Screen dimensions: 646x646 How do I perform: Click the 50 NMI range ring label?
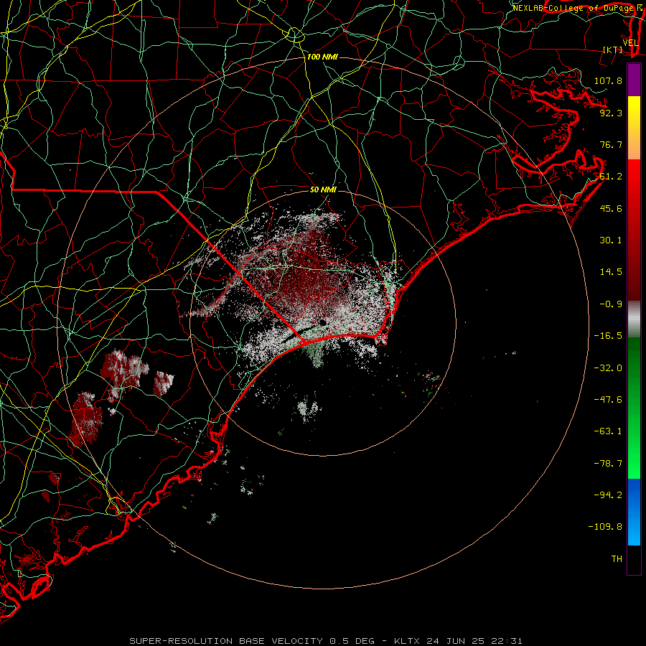pyautogui.click(x=323, y=189)
